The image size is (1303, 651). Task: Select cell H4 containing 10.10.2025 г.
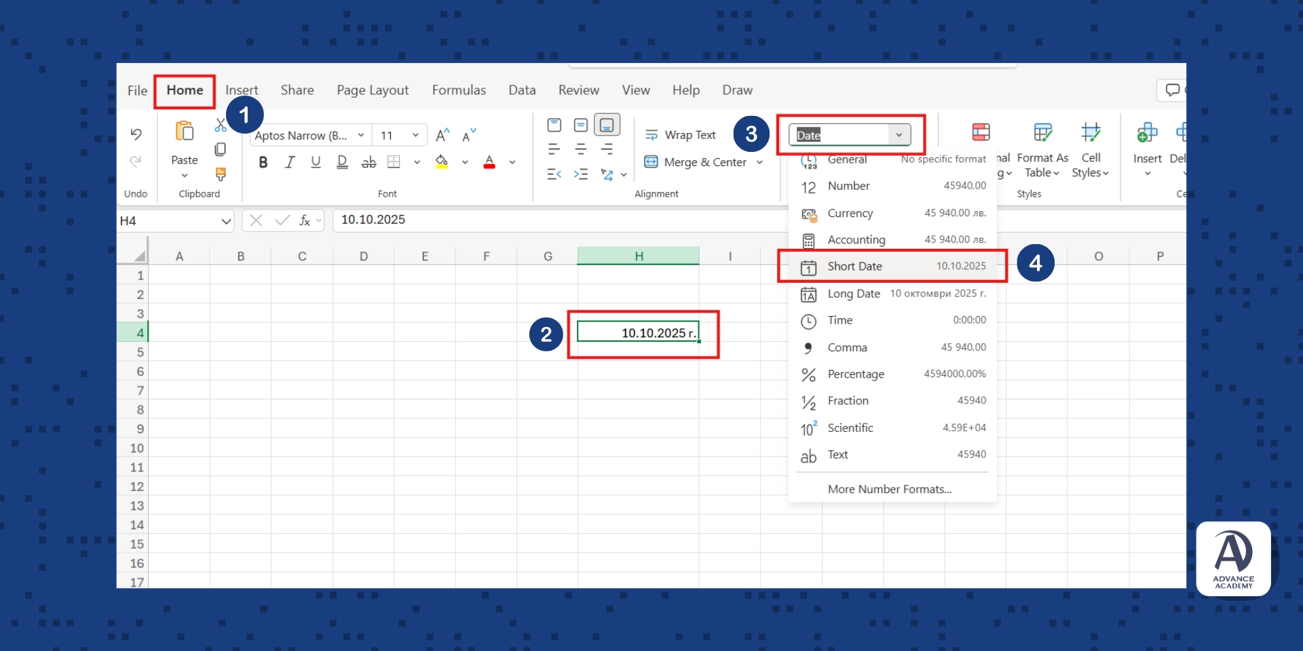pos(638,332)
